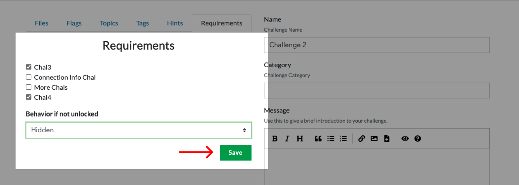Screen dimensions: 519x185
Task: Uncheck the Chal3 requirement checkbox
Action: click(29, 67)
